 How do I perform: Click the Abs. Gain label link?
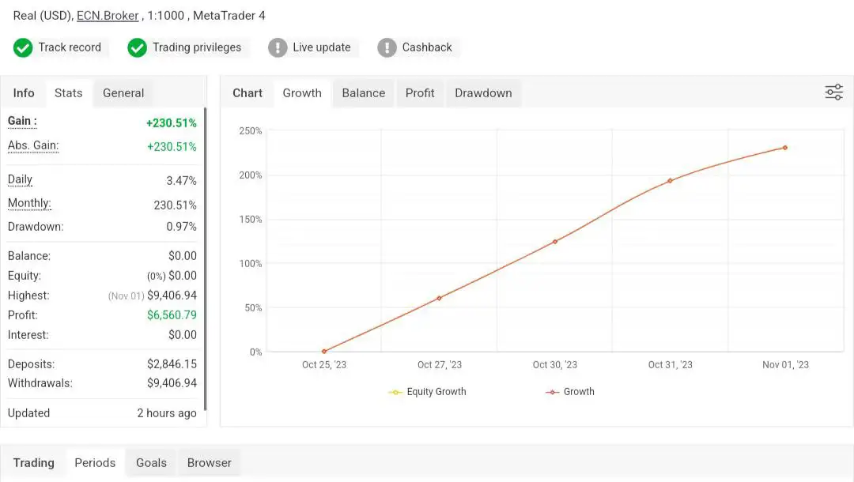tap(33, 146)
